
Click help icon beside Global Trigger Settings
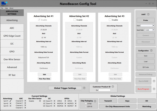pyautogui.click(x=84, y=88)
